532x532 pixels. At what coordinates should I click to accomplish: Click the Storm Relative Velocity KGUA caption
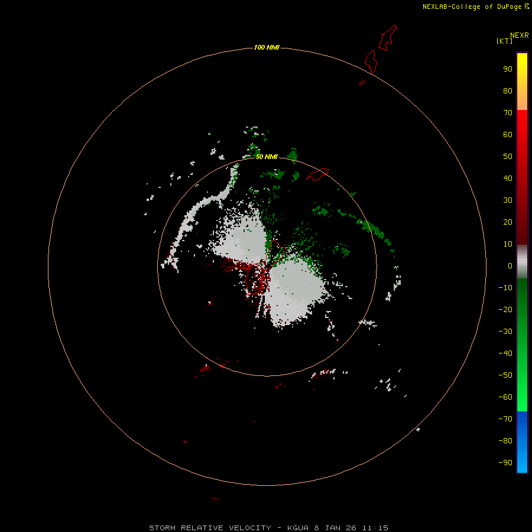268,528
